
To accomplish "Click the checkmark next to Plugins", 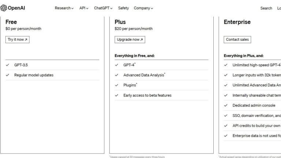I will pos(117,85).
